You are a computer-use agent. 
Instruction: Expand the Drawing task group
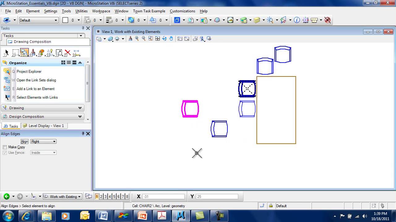pyautogui.click(x=42, y=108)
